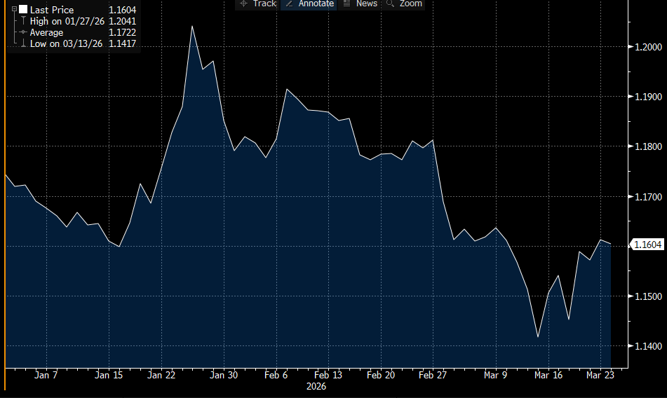Image resolution: width=667 pixels, height=398 pixels.
Task: Click the legend value 1.1722
Action: [123, 33]
